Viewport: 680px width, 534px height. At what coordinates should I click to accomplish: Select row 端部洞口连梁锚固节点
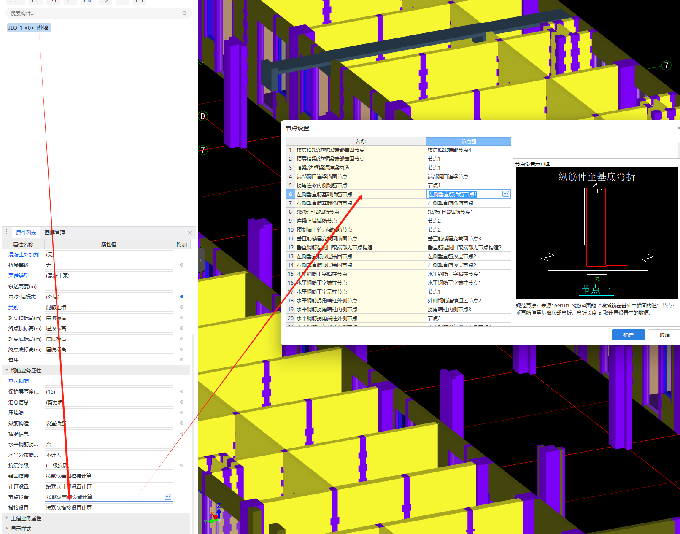click(x=360, y=176)
